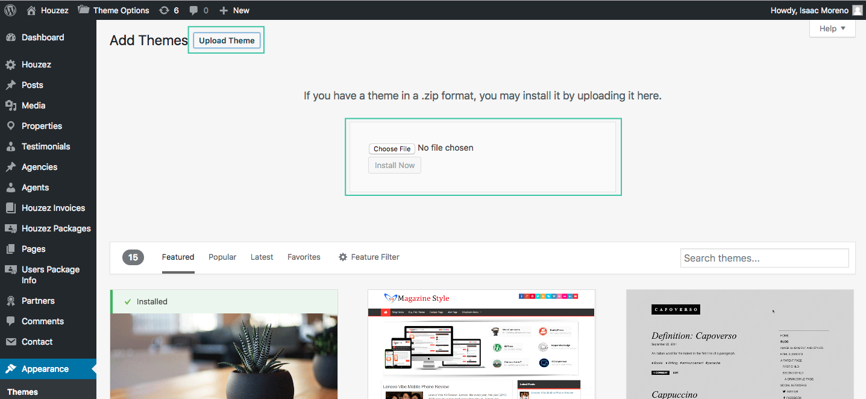The image size is (866, 399).
Task: Open Users Package Info sidebar icon
Action: (11, 269)
